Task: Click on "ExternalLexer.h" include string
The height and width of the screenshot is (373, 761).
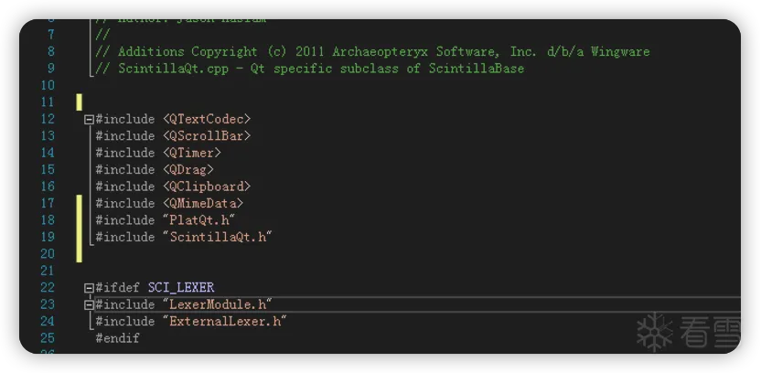Action: [x=225, y=321]
